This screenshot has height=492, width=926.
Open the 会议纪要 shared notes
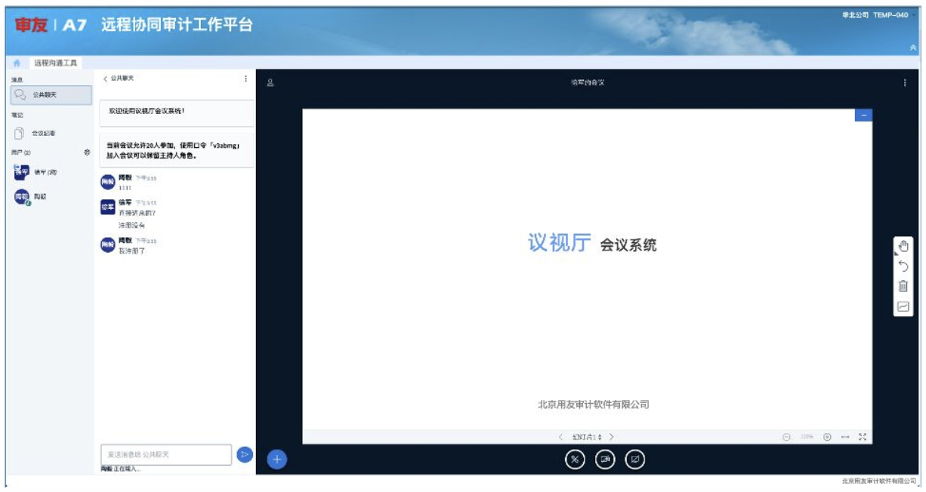click(42, 134)
